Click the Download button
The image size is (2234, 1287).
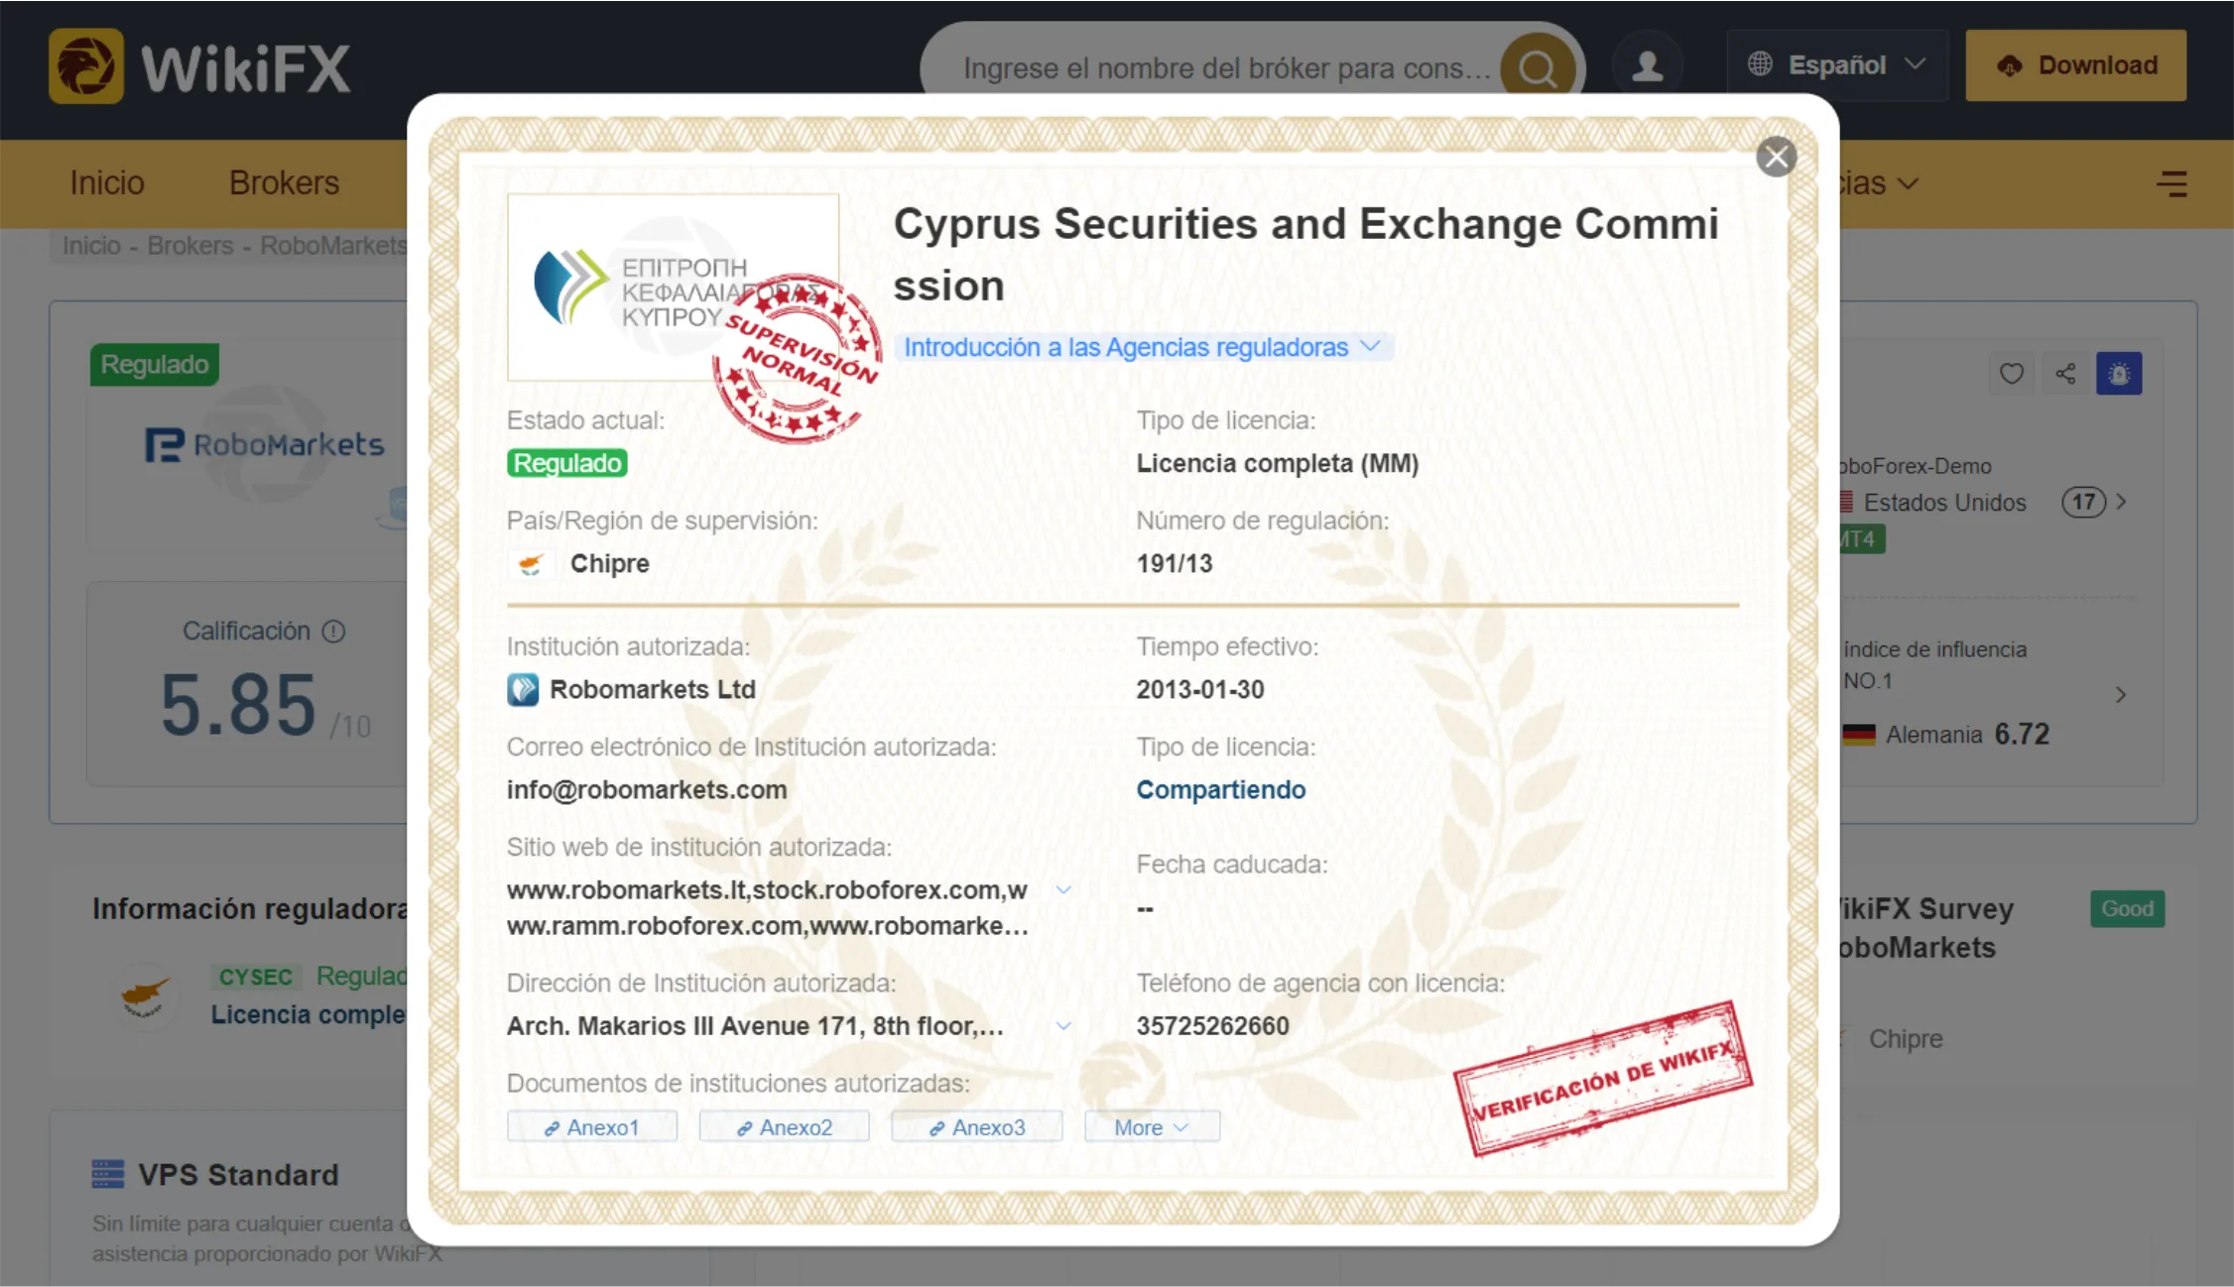pyautogui.click(x=2076, y=65)
